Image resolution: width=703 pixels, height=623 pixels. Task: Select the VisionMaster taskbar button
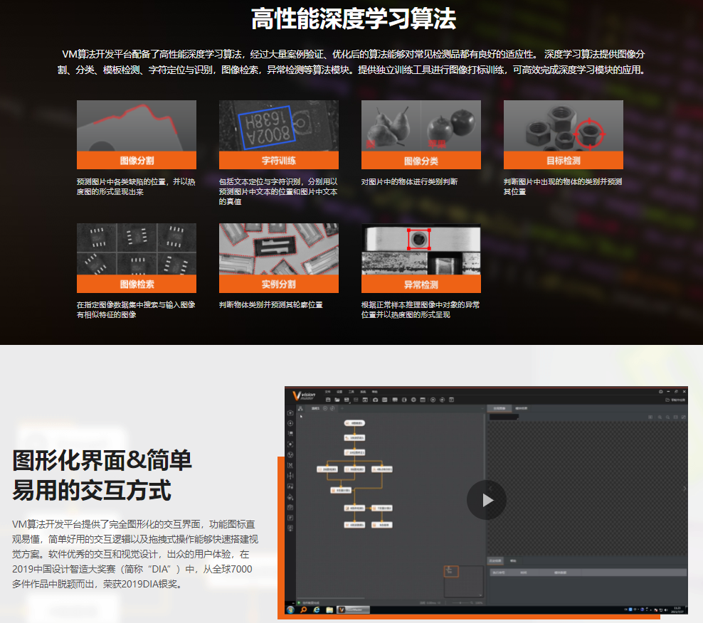coord(354,610)
